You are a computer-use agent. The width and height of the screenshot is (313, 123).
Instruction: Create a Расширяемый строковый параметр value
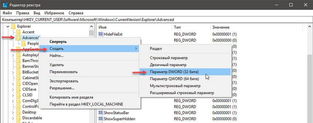pos(185,93)
